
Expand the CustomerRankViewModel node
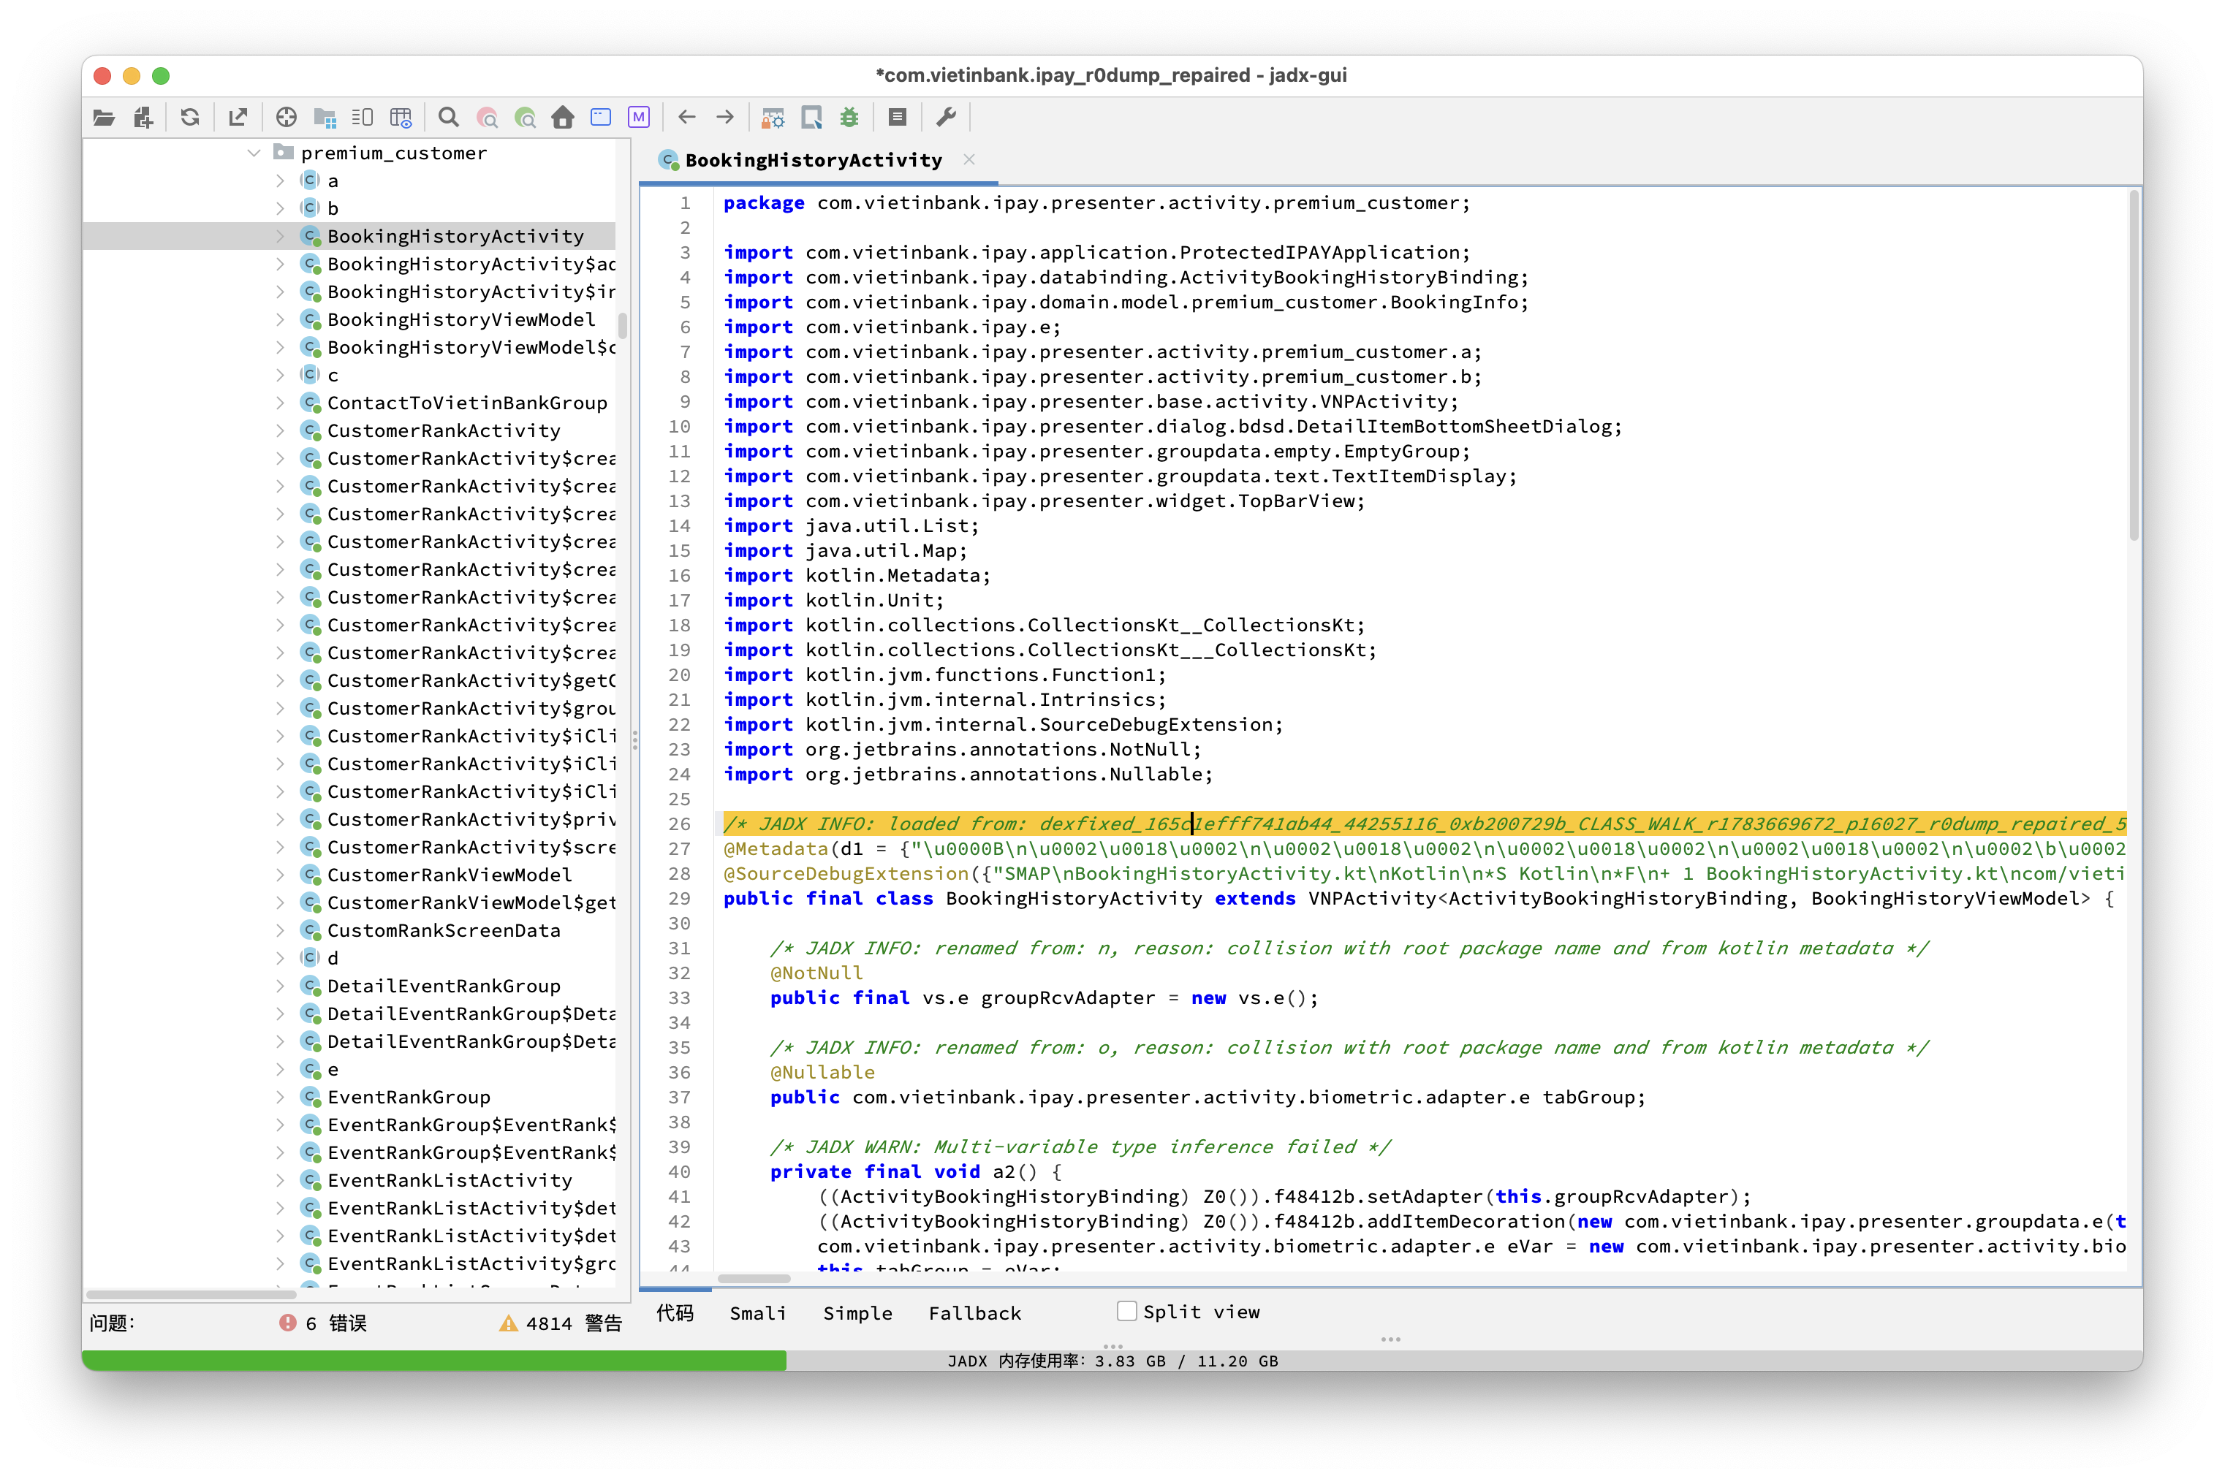click(280, 875)
